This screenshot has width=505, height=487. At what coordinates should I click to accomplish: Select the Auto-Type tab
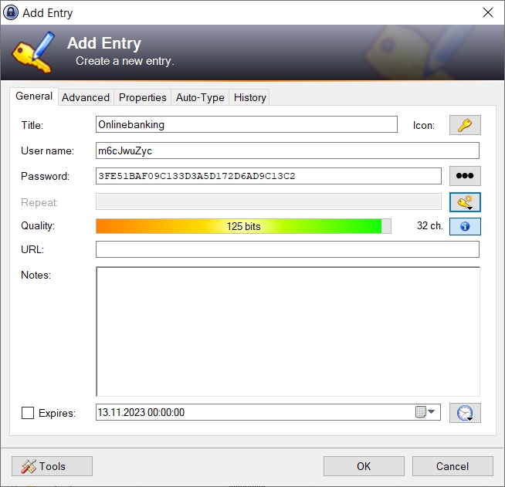[200, 97]
